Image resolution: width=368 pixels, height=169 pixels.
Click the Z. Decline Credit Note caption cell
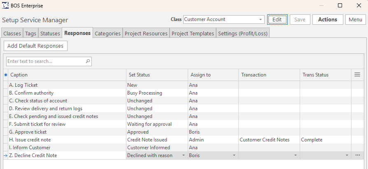(67, 155)
